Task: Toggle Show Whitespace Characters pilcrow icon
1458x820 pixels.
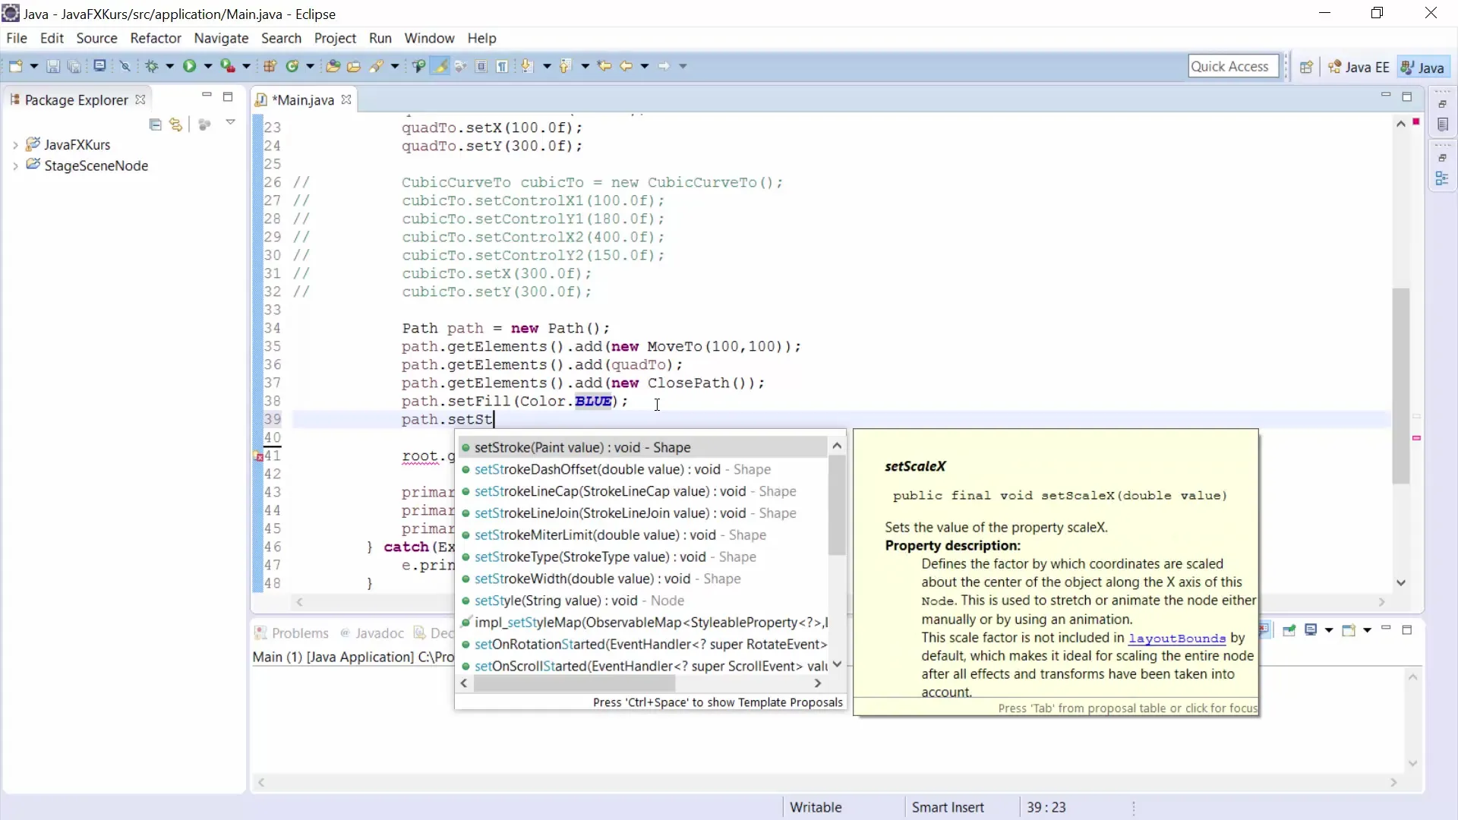Action: [x=503, y=67]
